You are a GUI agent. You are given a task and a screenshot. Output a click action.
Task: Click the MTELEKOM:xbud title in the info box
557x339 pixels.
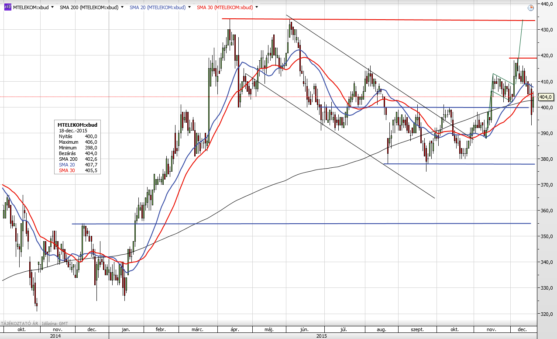77,125
